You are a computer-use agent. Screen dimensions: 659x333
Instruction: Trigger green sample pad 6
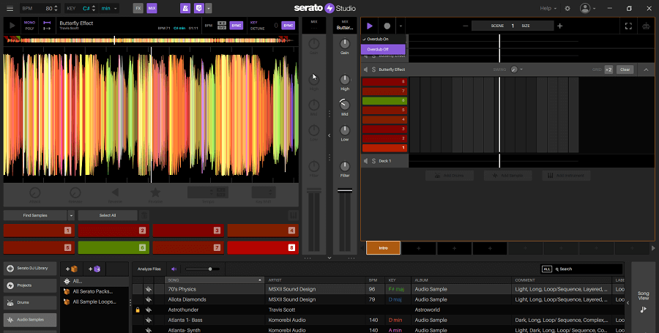(x=113, y=248)
